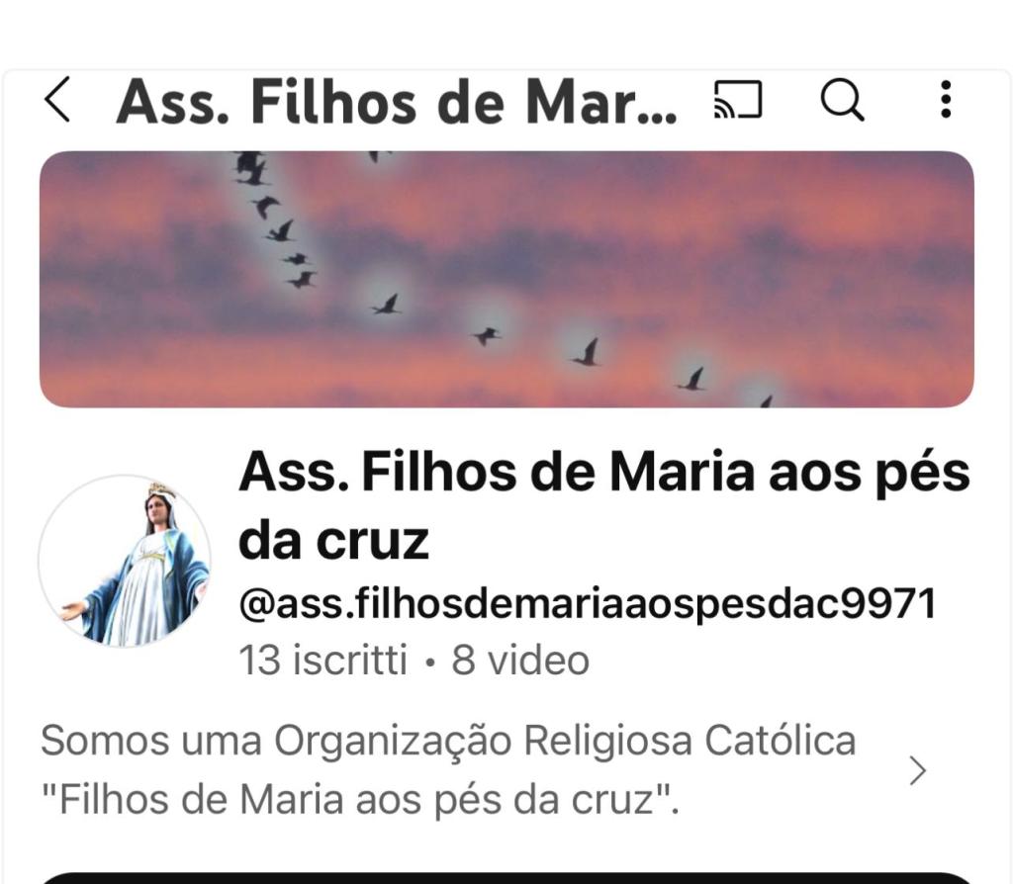Image resolution: width=1013 pixels, height=884 pixels.
Task: Open the sunset birds channel banner image
Action: click(506, 279)
